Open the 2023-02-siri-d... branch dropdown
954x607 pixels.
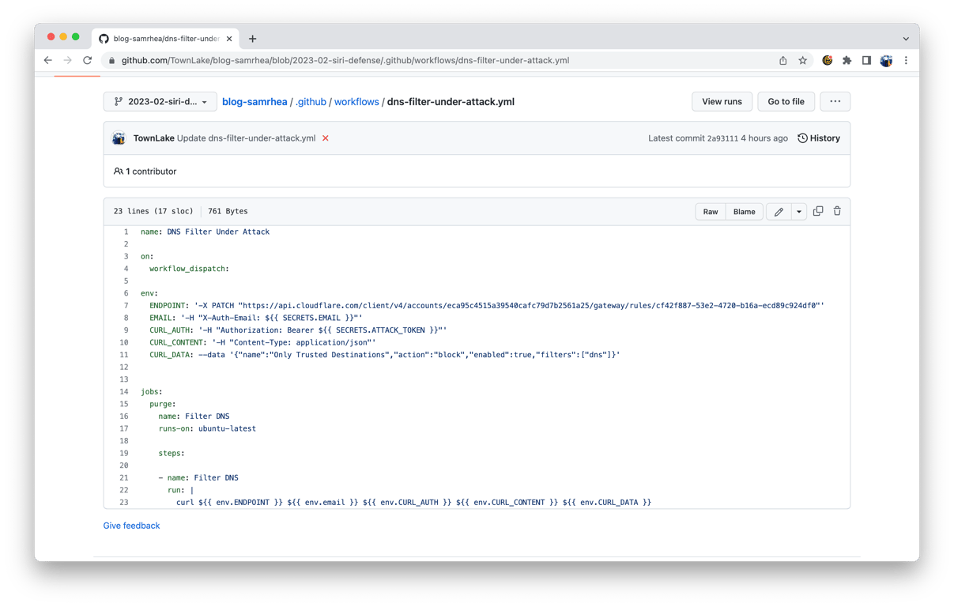pyautogui.click(x=160, y=101)
